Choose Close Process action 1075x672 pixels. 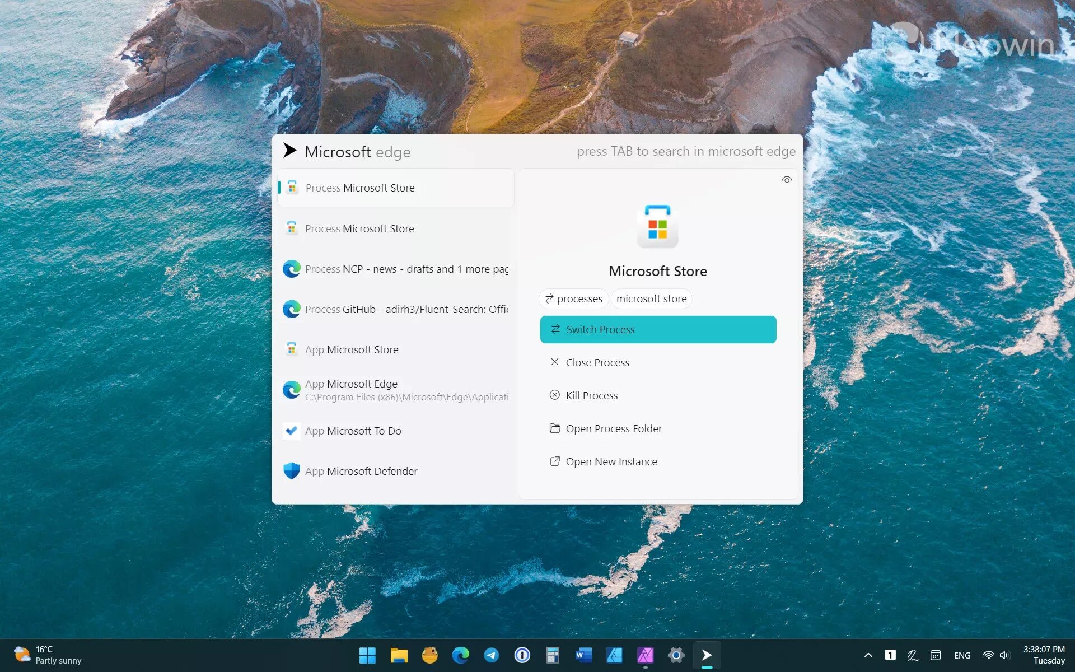pos(597,362)
